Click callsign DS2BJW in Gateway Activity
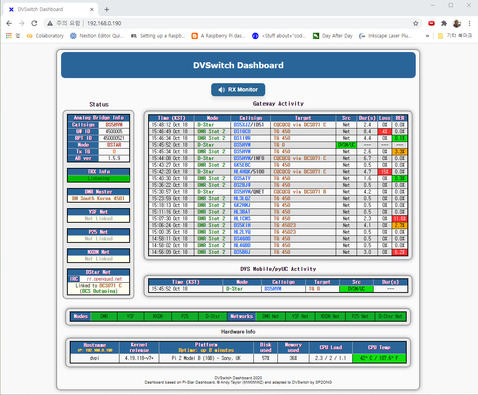The height and width of the screenshot is (395, 478). pyautogui.click(x=242, y=185)
